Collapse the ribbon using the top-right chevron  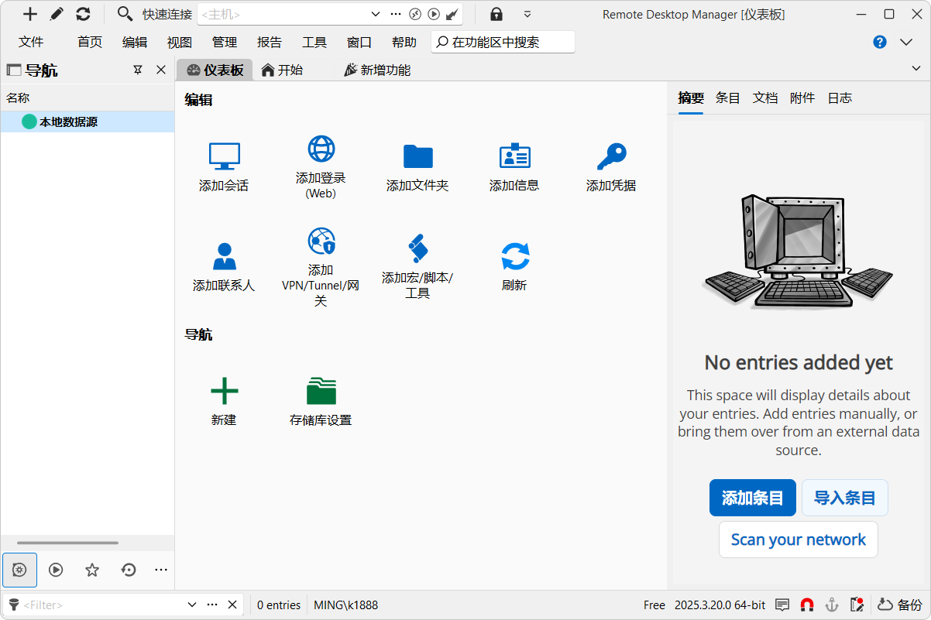click(906, 42)
